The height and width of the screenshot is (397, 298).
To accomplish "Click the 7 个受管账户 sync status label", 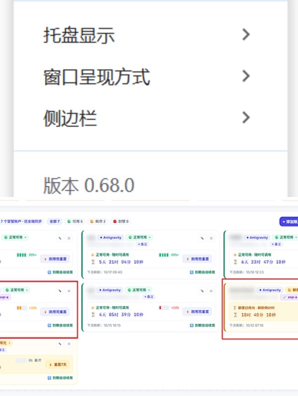I will [x=21, y=221].
